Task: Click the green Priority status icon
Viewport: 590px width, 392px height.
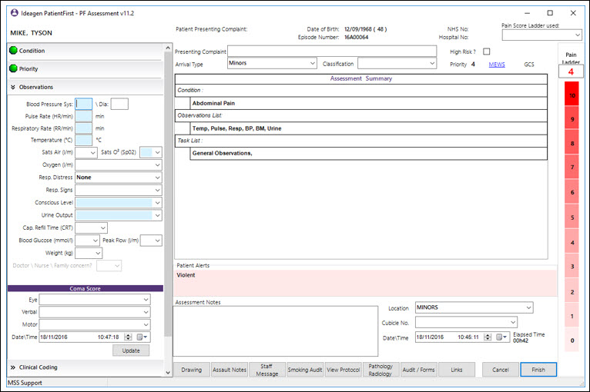Action: (14, 68)
